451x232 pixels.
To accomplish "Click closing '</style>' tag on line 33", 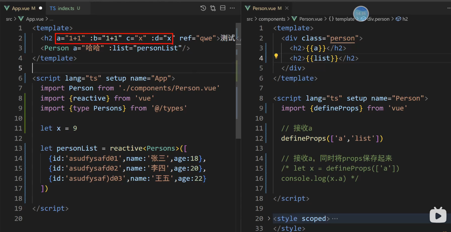I will [x=289, y=229].
